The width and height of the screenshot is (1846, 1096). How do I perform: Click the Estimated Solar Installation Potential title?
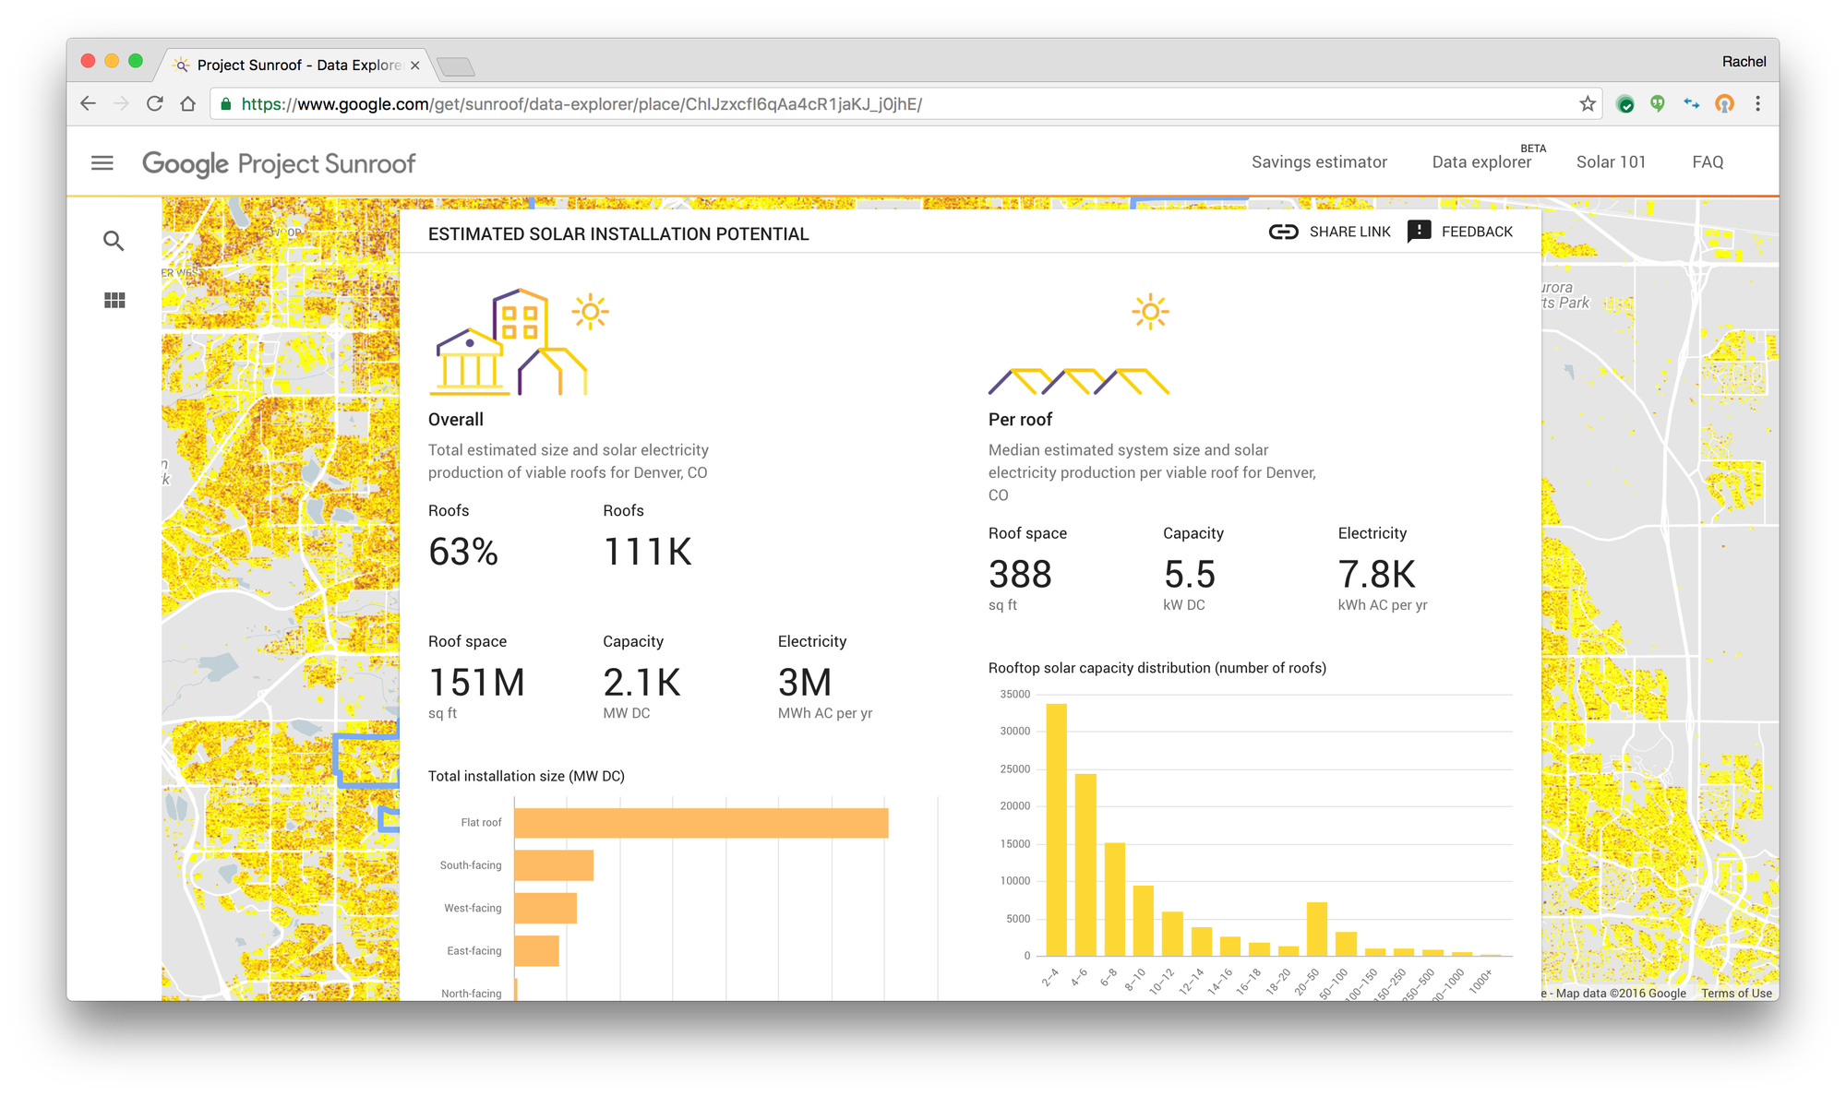[x=618, y=234]
